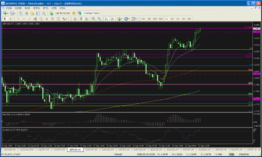Screen dimensions: 262x157
Task: Click the MACD indicator label
Action: (x=16, y=114)
